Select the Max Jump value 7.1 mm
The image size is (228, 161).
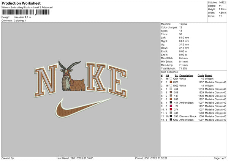184,65
